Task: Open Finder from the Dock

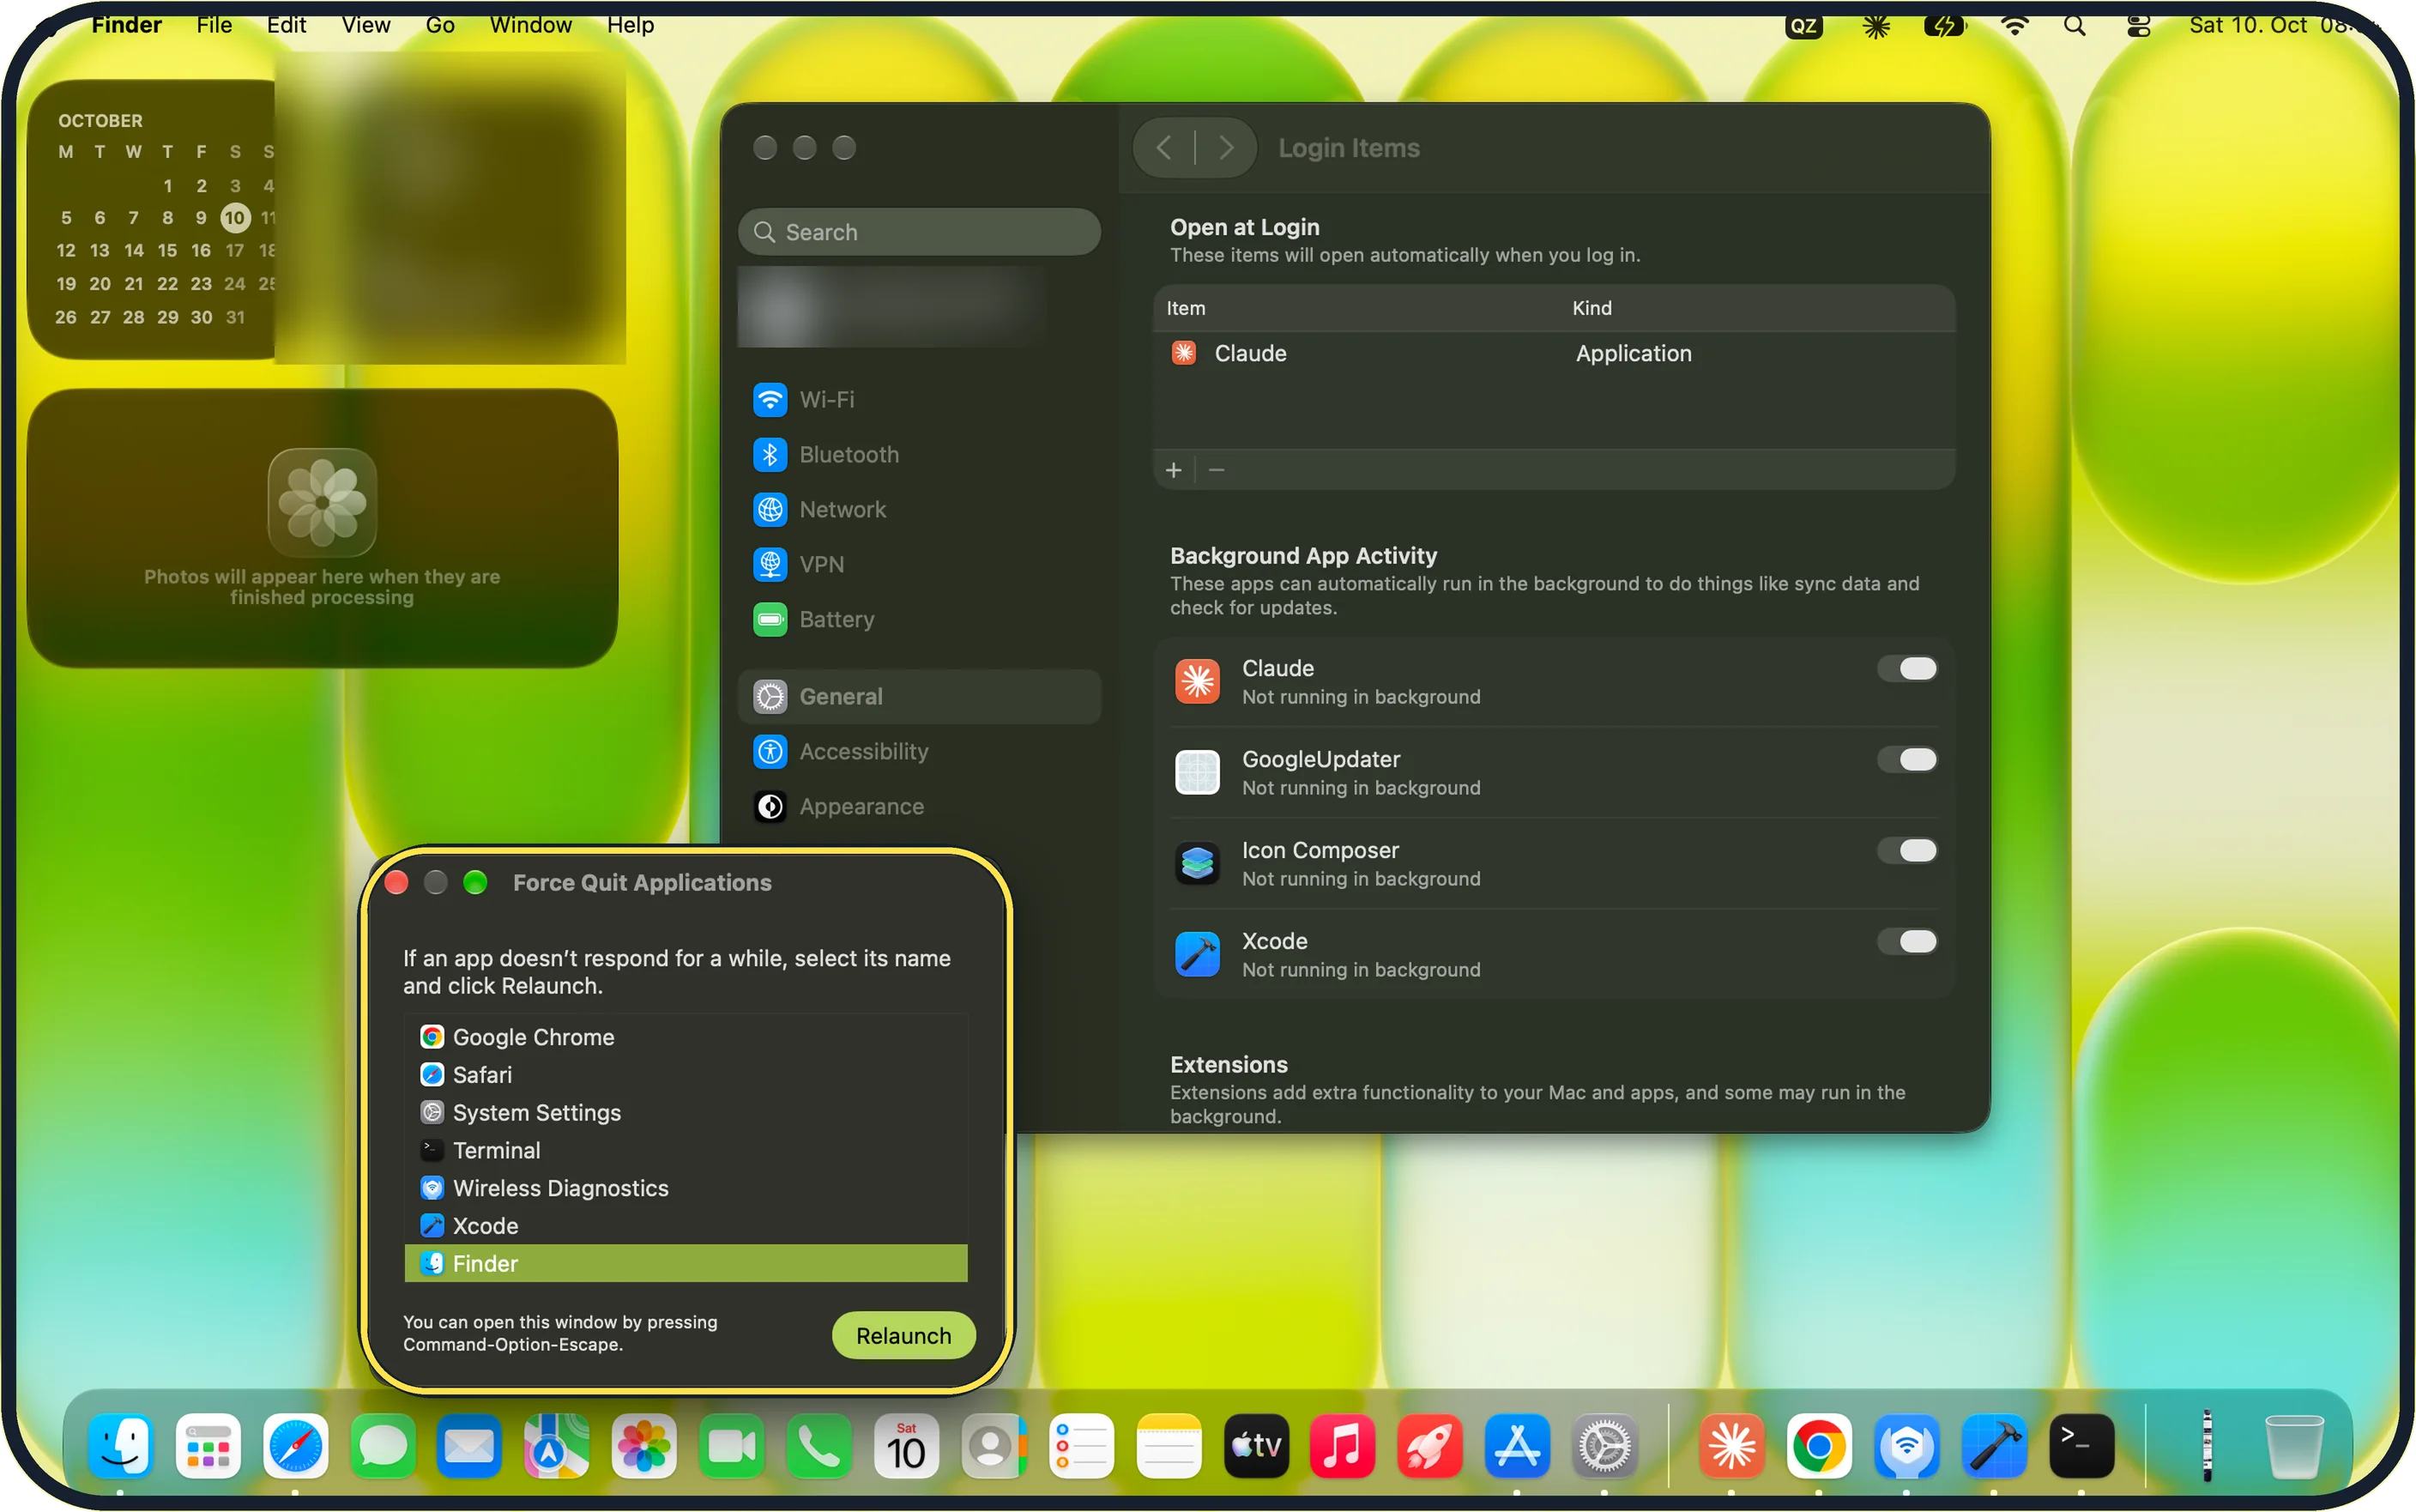Action: pyautogui.click(x=121, y=1446)
